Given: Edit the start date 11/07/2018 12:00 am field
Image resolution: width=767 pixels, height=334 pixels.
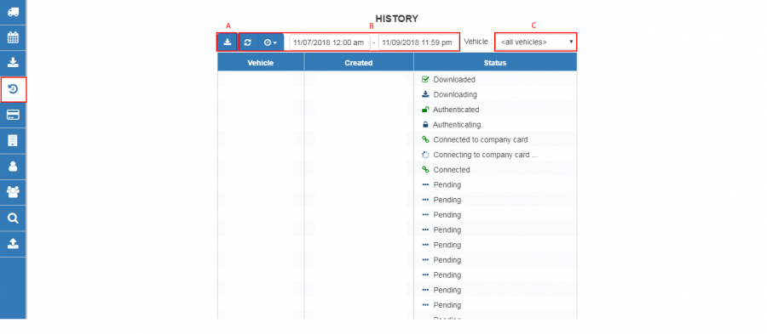Looking at the screenshot, I should (329, 42).
